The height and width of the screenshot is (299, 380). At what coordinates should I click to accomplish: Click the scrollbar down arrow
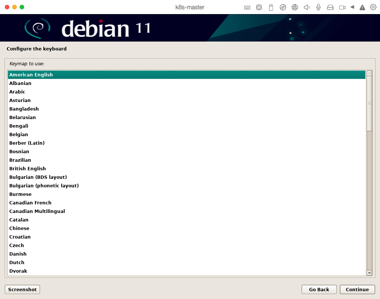pos(369,273)
